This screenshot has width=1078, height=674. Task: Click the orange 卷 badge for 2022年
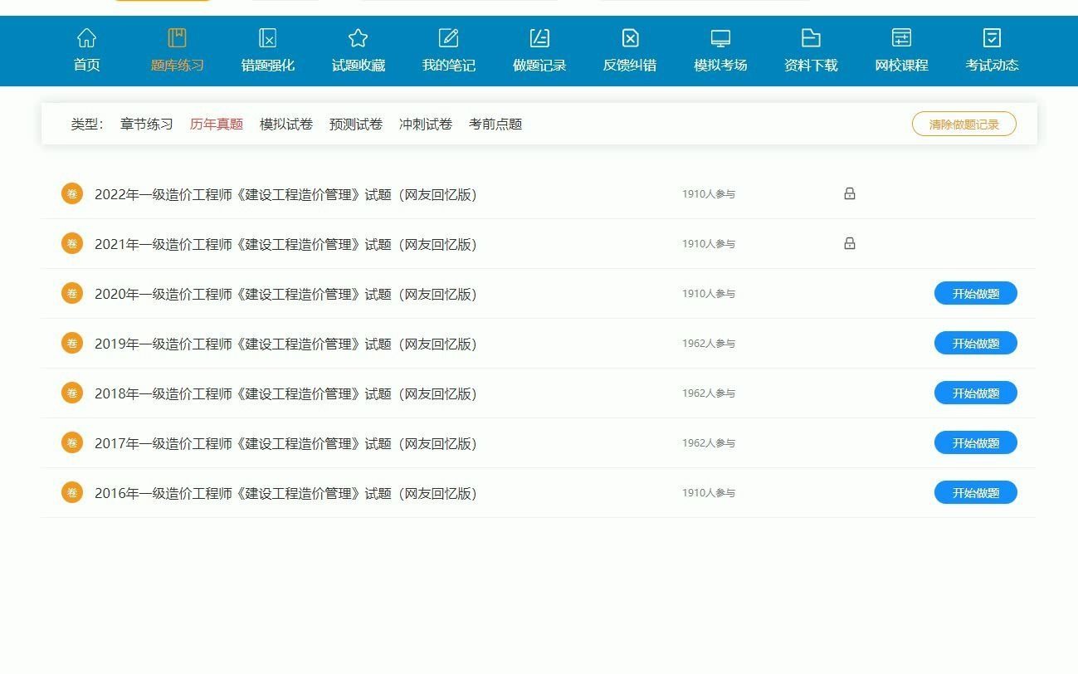point(72,193)
